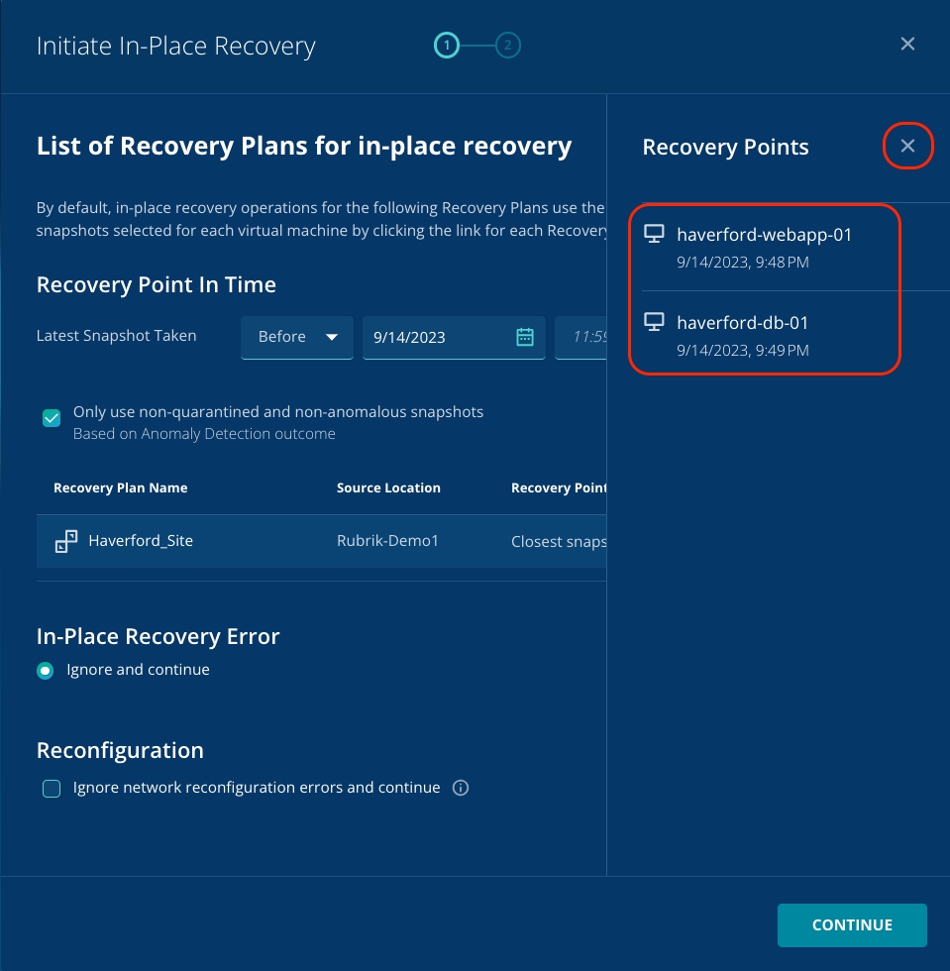Click the haverford-db-01 monitor icon
Screen dimensions: 950x971
654,322
